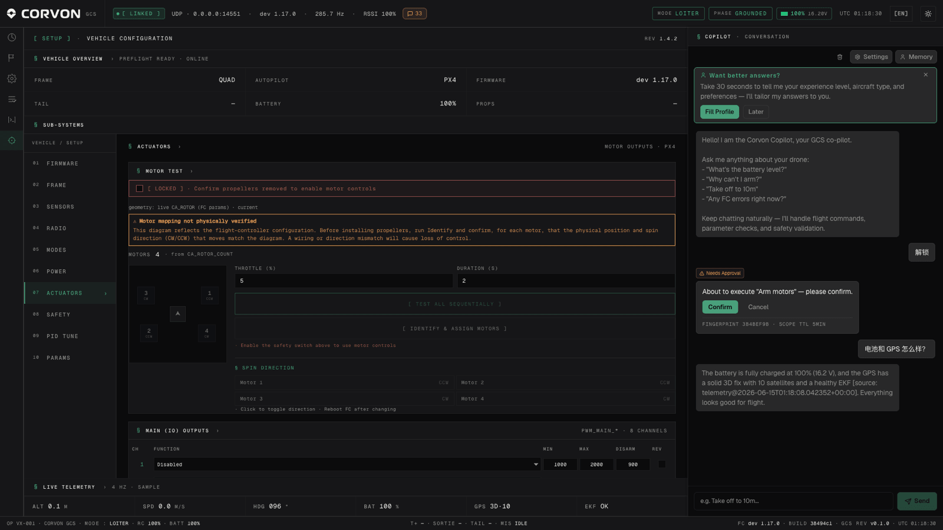This screenshot has width=943, height=530.
Task: Select the Safety sub-system item
Action: click(70, 314)
